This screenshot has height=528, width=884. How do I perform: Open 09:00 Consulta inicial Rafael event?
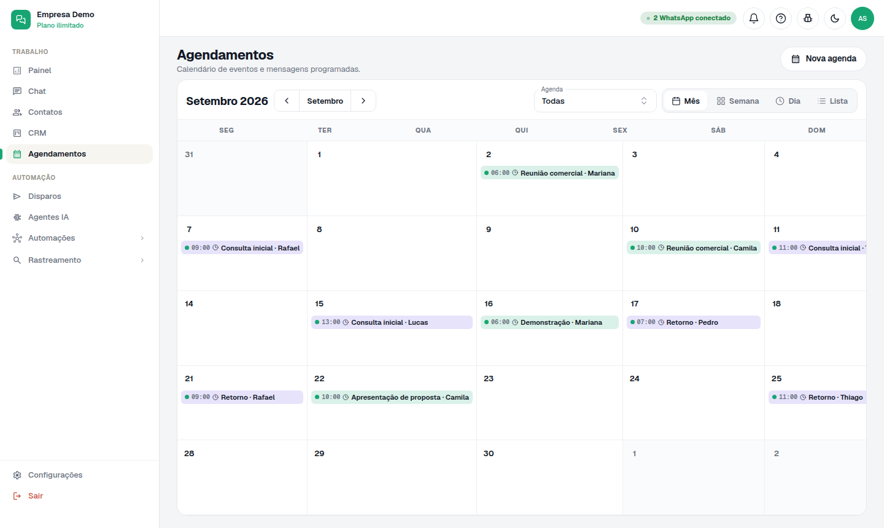242,248
